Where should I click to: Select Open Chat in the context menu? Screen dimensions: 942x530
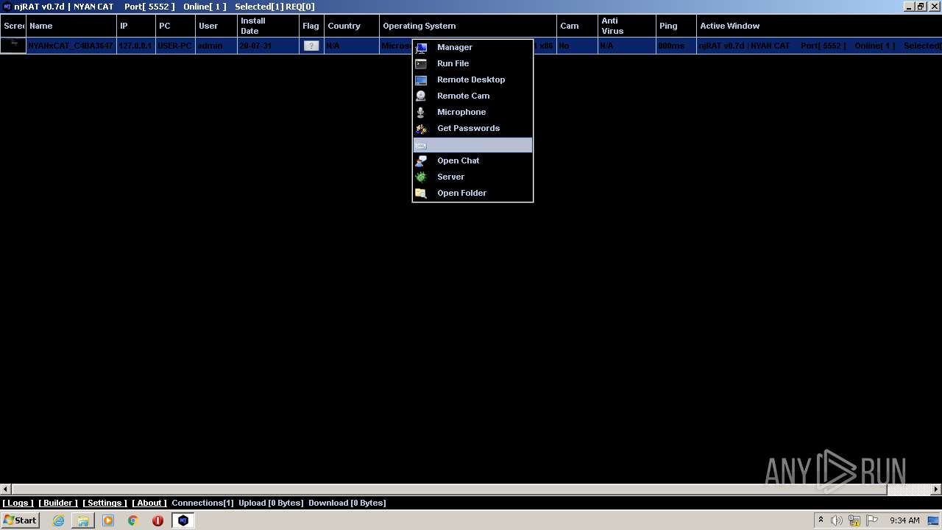472,160
